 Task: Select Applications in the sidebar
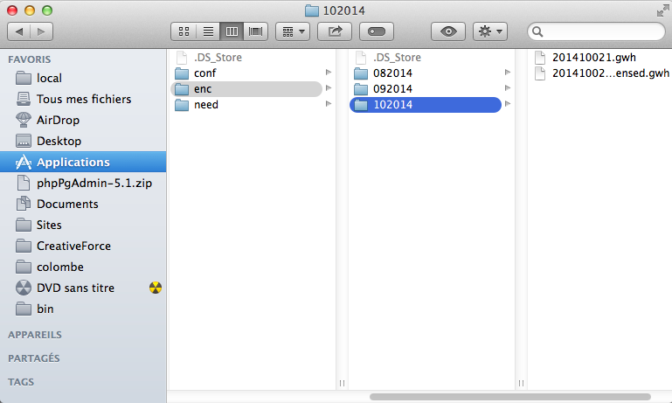pos(83,162)
